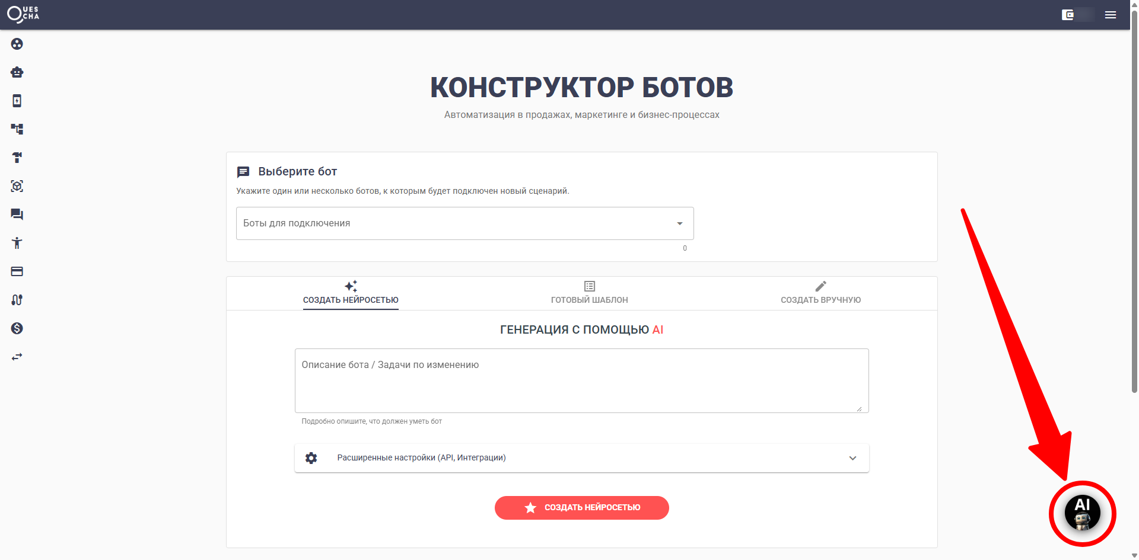Viewport: 1139px width, 560px height.
Task: Click the phone with lightning sidebar icon
Action: click(x=17, y=101)
